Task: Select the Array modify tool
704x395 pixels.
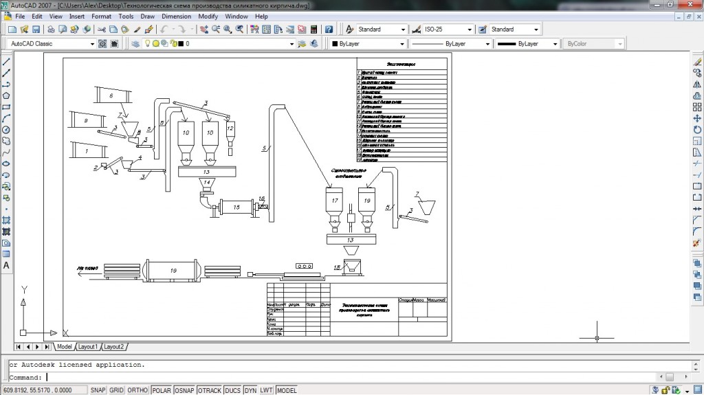Action: click(x=697, y=107)
